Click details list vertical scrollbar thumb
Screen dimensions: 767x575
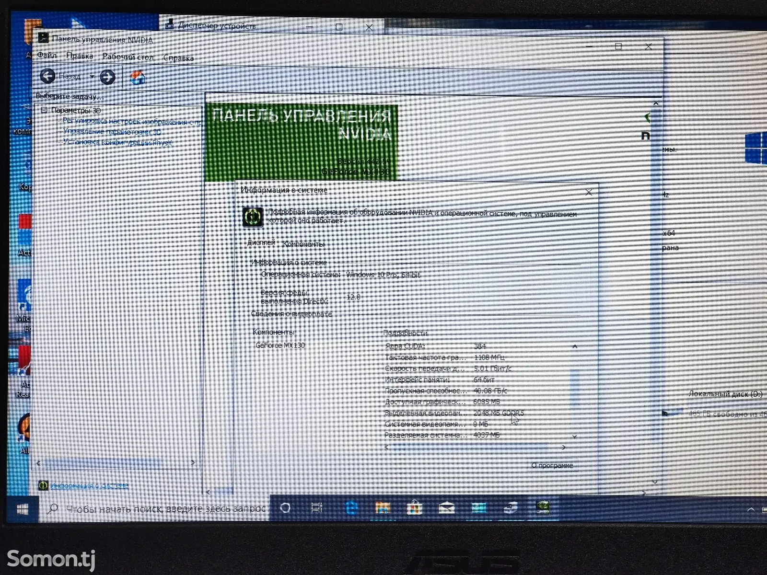(x=574, y=388)
